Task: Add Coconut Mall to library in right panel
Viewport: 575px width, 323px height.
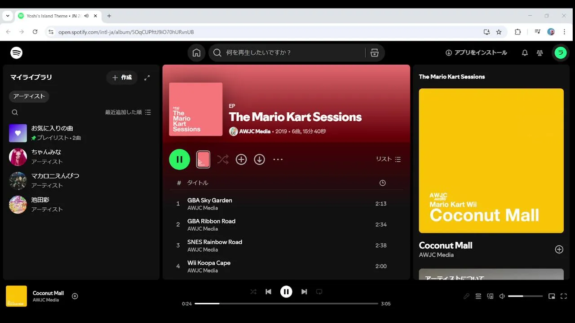Action: pos(559,249)
